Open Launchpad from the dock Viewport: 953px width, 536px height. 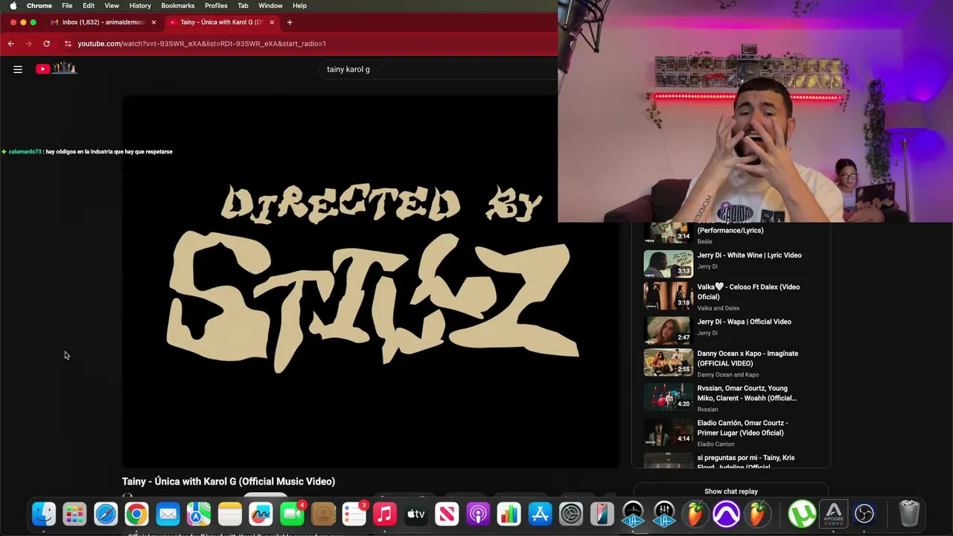(74, 514)
